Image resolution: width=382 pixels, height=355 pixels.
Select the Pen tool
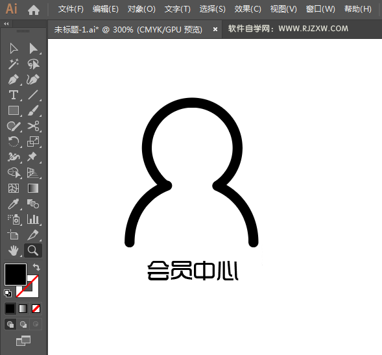(x=14, y=79)
